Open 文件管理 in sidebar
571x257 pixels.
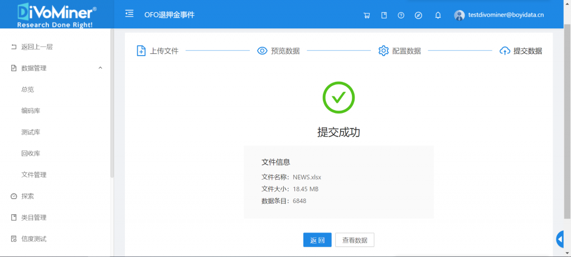click(34, 175)
